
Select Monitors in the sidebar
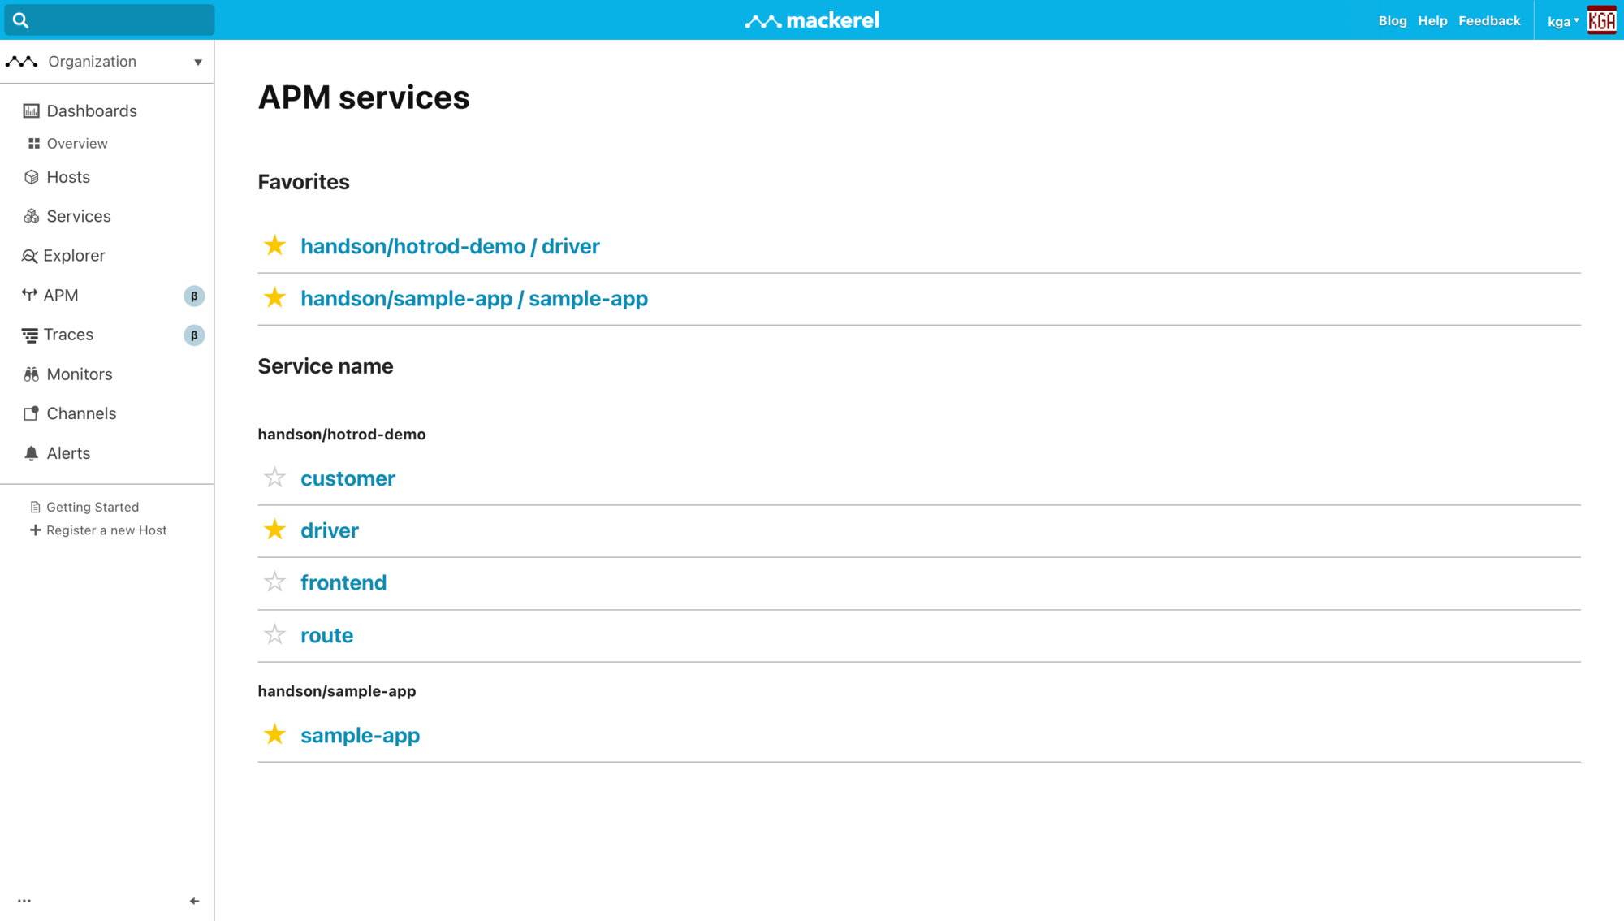point(80,374)
